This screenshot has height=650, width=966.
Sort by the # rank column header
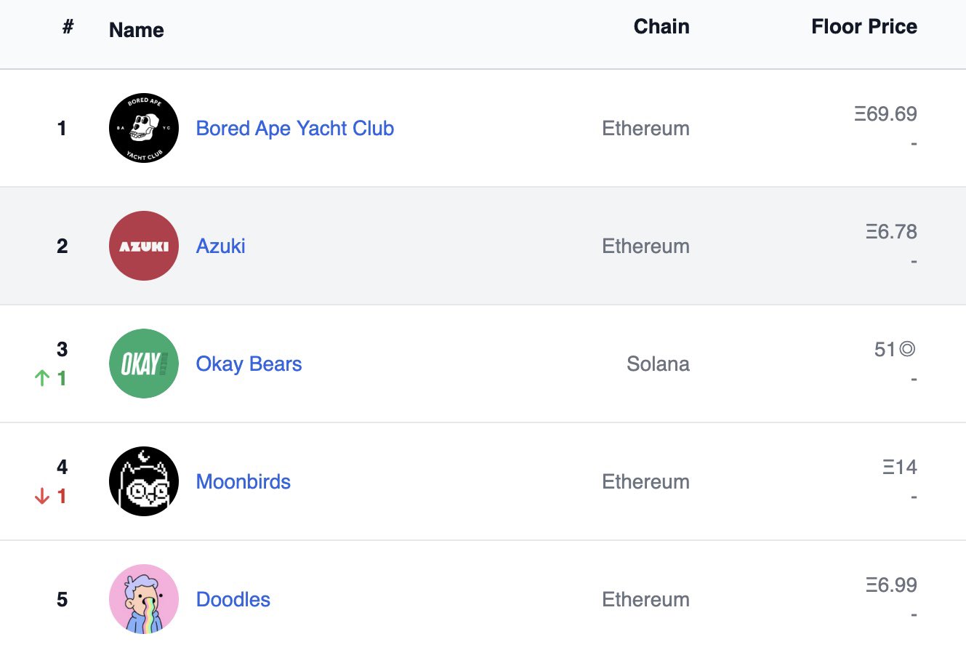tap(68, 27)
